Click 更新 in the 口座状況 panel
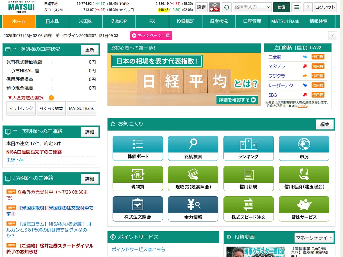The image size is (343, 257). (x=90, y=50)
